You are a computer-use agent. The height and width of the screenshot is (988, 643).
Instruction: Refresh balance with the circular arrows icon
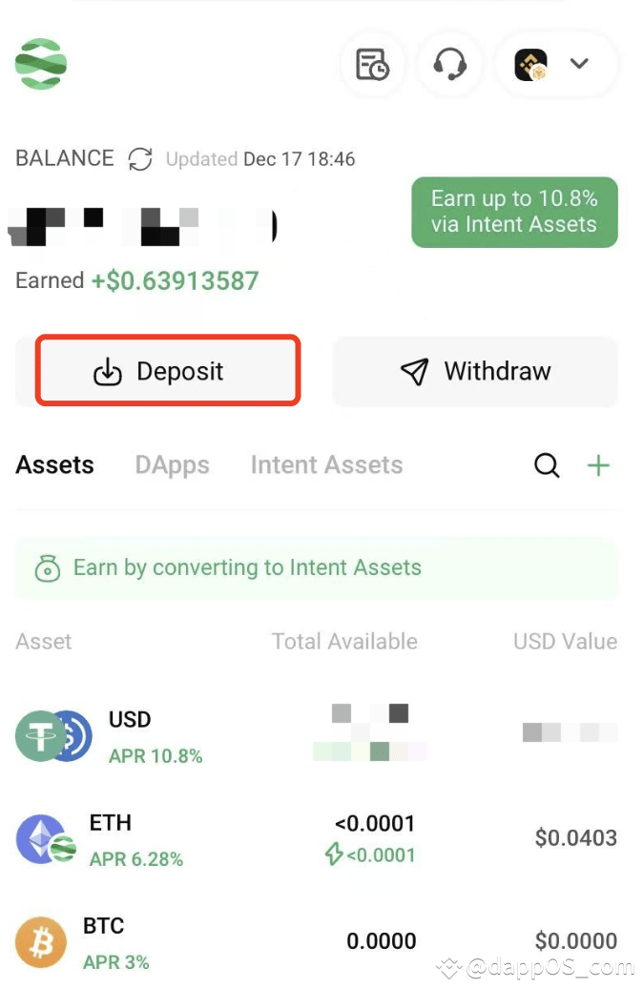click(140, 160)
